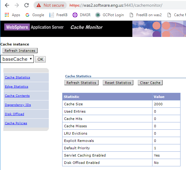Open the DMGR bookmark
Screen dimensions: 186x170
point(81,15)
